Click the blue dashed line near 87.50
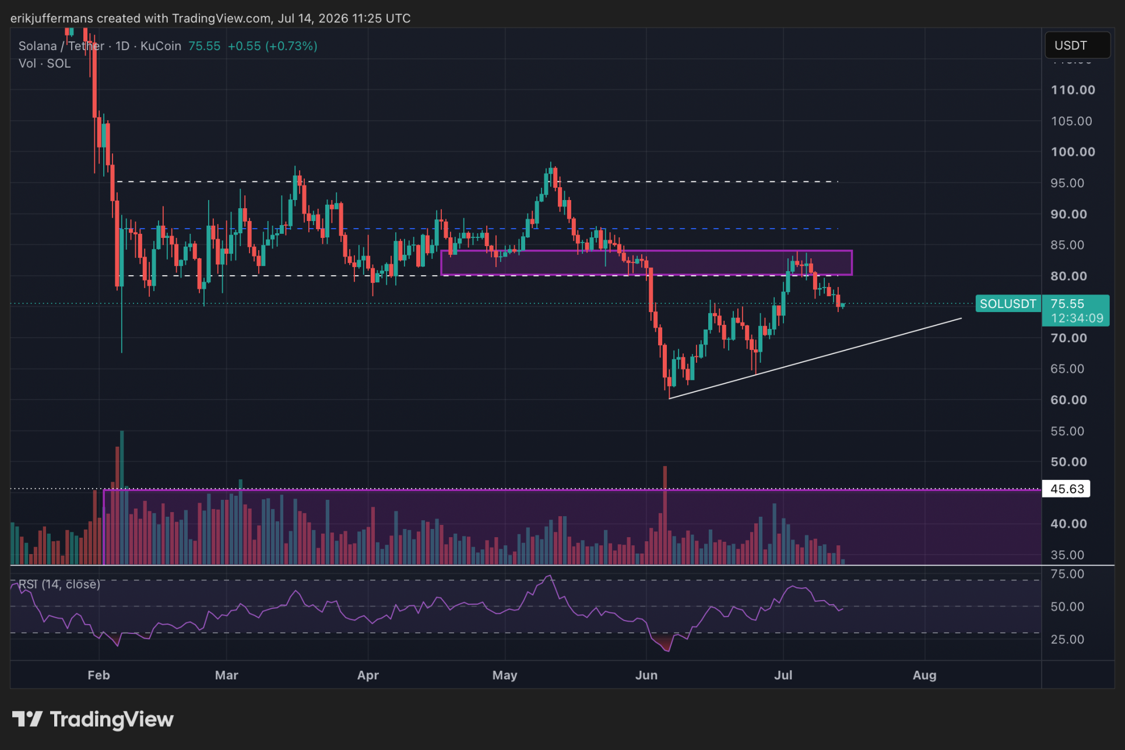Screen dimensions: 1125x750 (x=495, y=229)
